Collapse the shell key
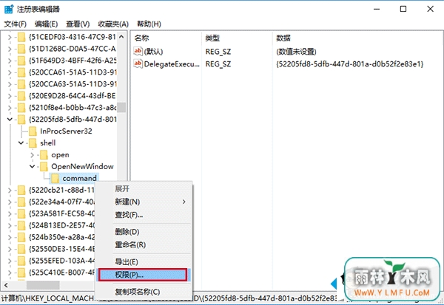444x305 pixels. [21, 143]
